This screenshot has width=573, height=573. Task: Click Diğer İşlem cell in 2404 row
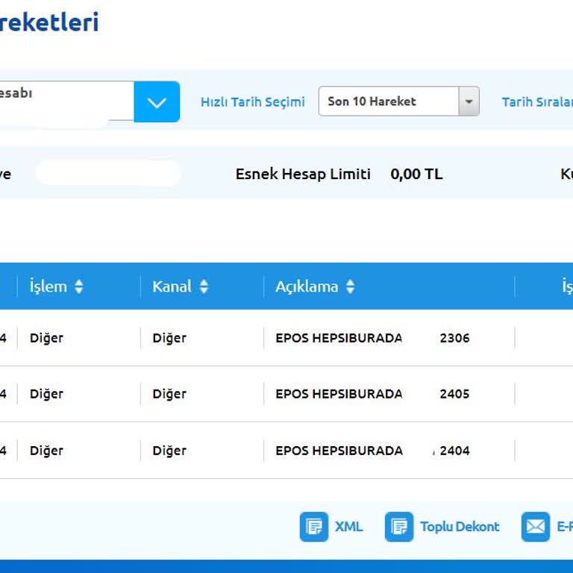(x=46, y=451)
